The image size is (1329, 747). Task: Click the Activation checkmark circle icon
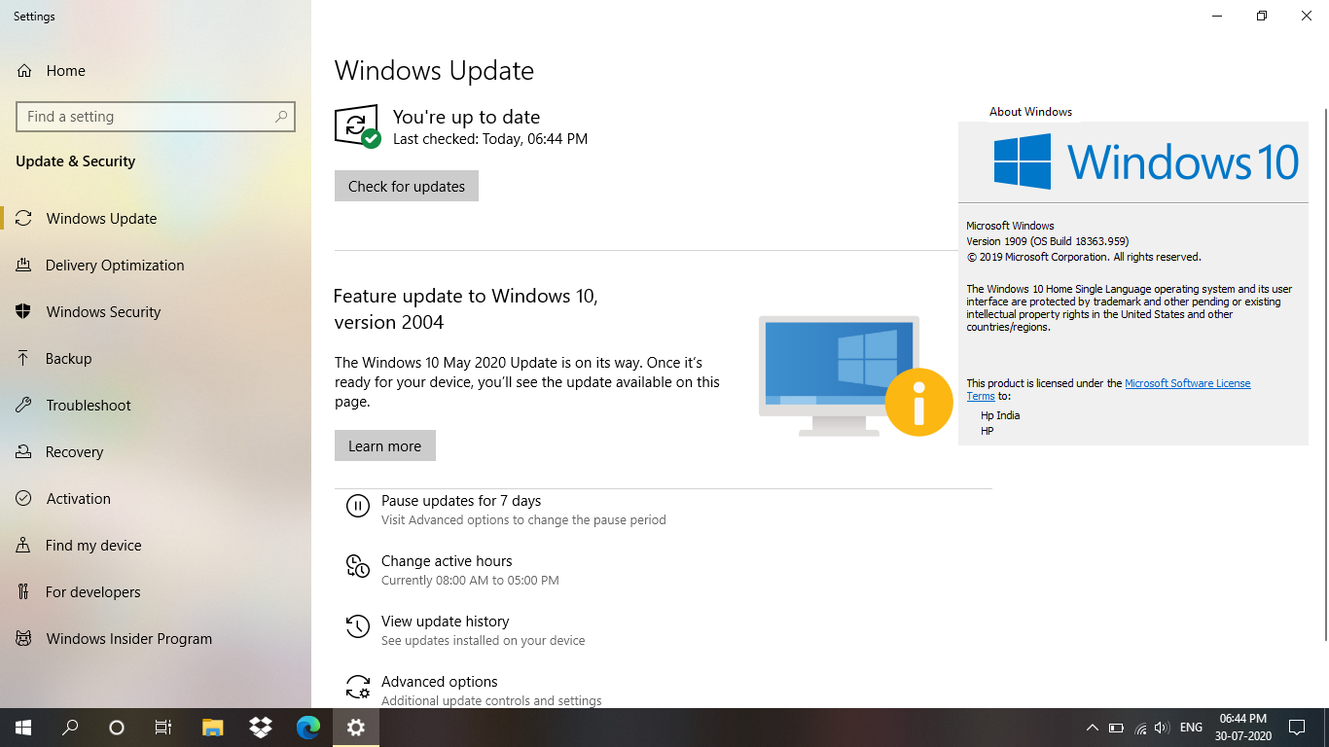[x=24, y=499]
